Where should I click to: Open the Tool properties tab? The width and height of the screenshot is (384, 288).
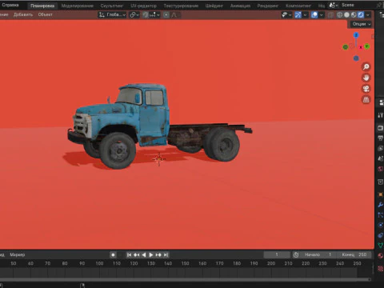pyautogui.click(x=381, y=115)
